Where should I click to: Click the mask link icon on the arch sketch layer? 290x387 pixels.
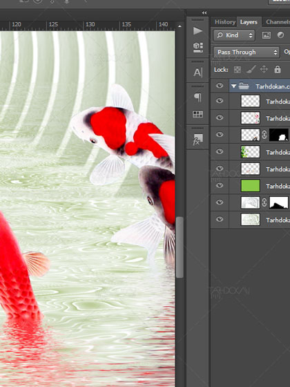(264, 202)
